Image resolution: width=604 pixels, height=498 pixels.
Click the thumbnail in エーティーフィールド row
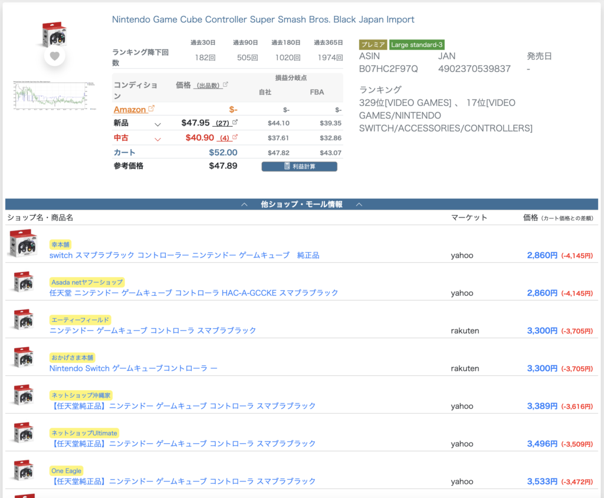(x=23, y=319)
